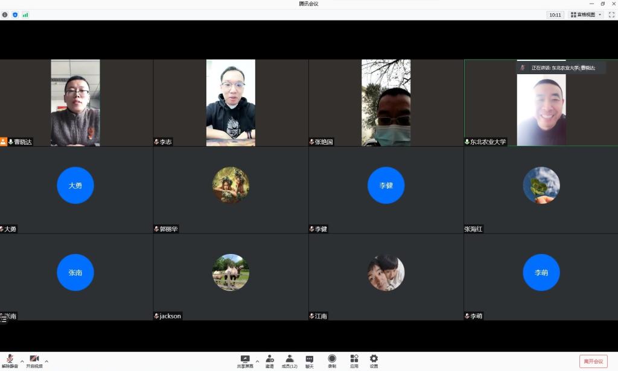Open the Chat (聊天) panel
Viewport: 618px width, 371px height.
310,360
